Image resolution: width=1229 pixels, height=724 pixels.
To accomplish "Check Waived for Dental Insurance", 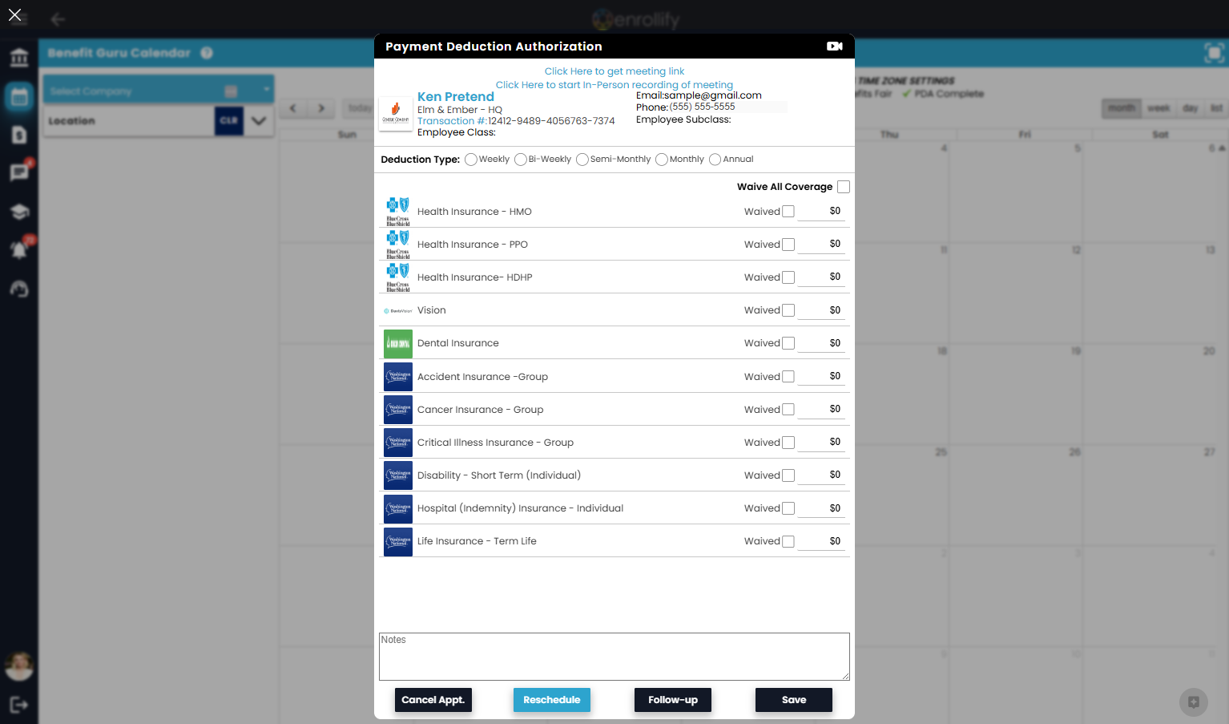I will (x=788, y=343).
